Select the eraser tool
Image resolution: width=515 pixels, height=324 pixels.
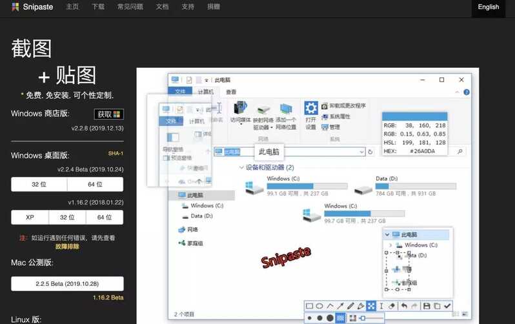[x=392, y=307]
